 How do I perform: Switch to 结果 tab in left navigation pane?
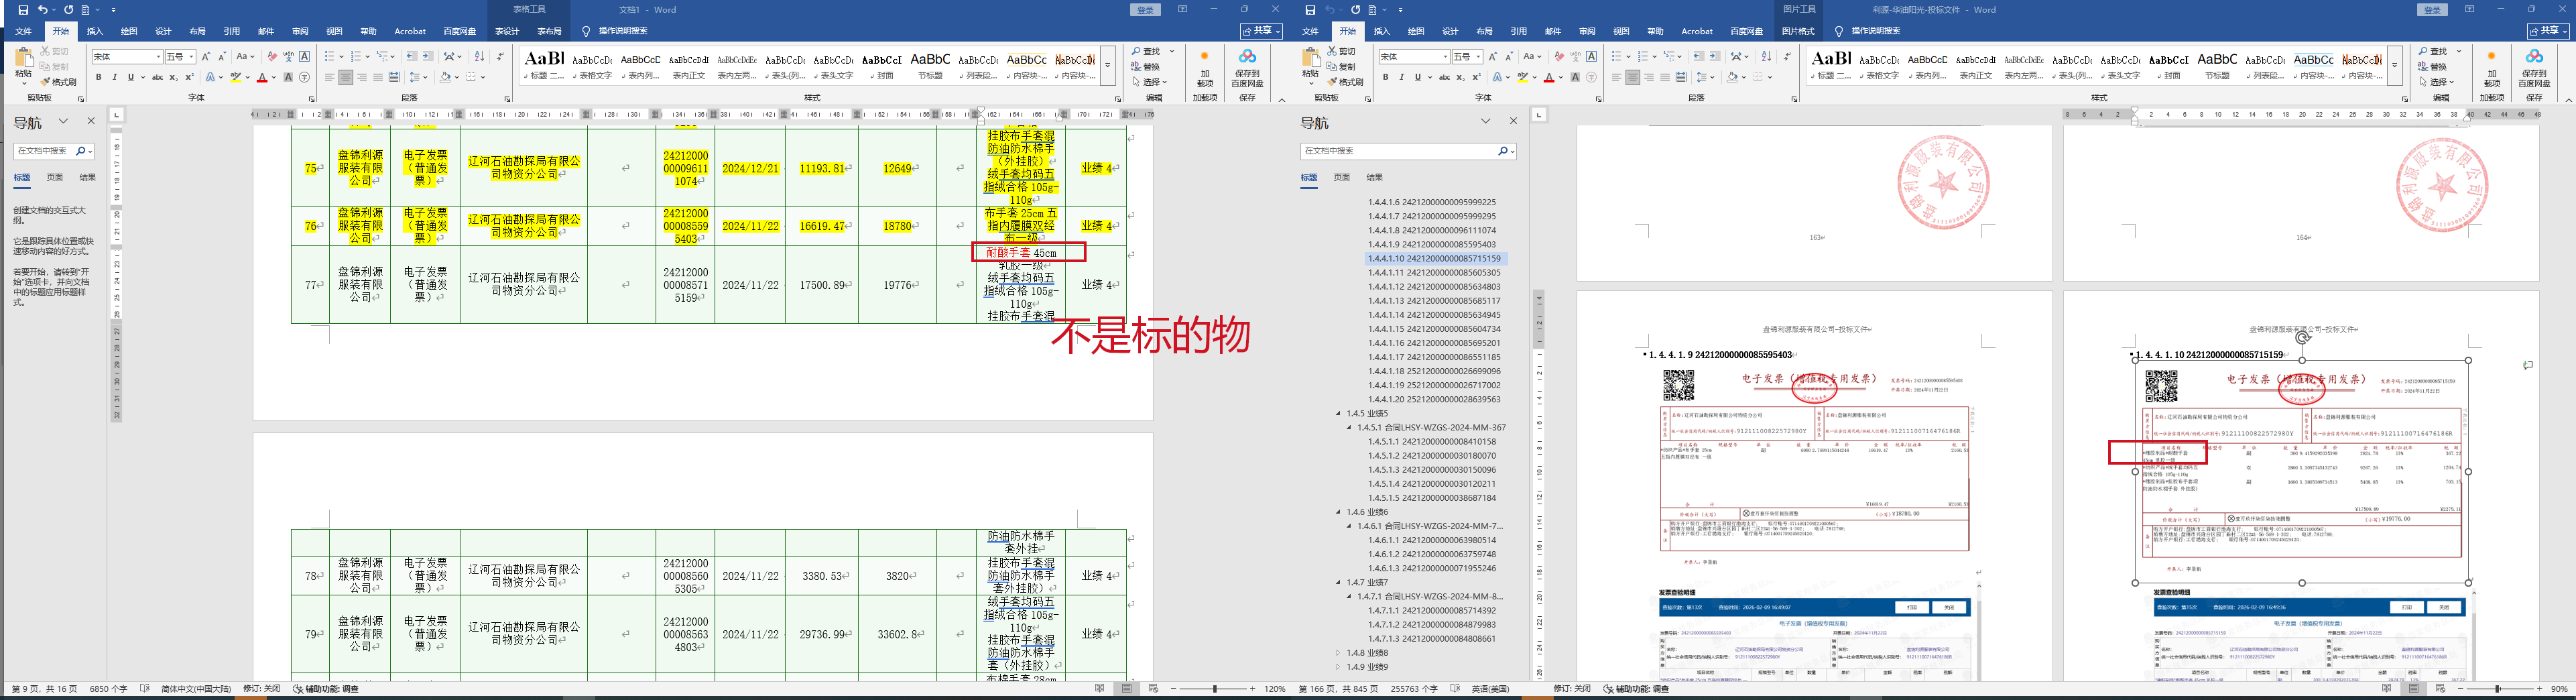[x=88, y=177]
